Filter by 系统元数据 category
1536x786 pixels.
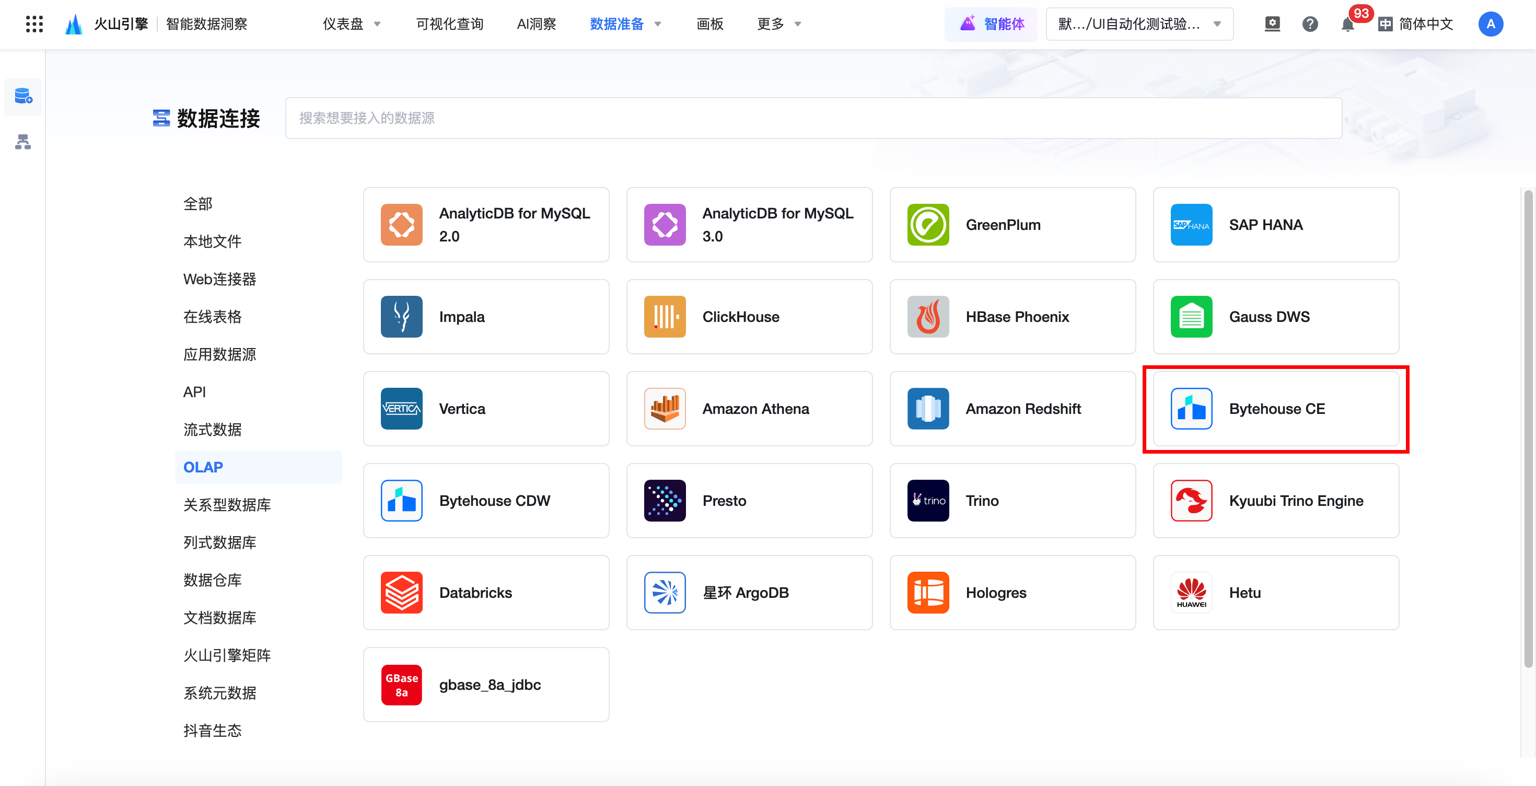coord(219,693)
